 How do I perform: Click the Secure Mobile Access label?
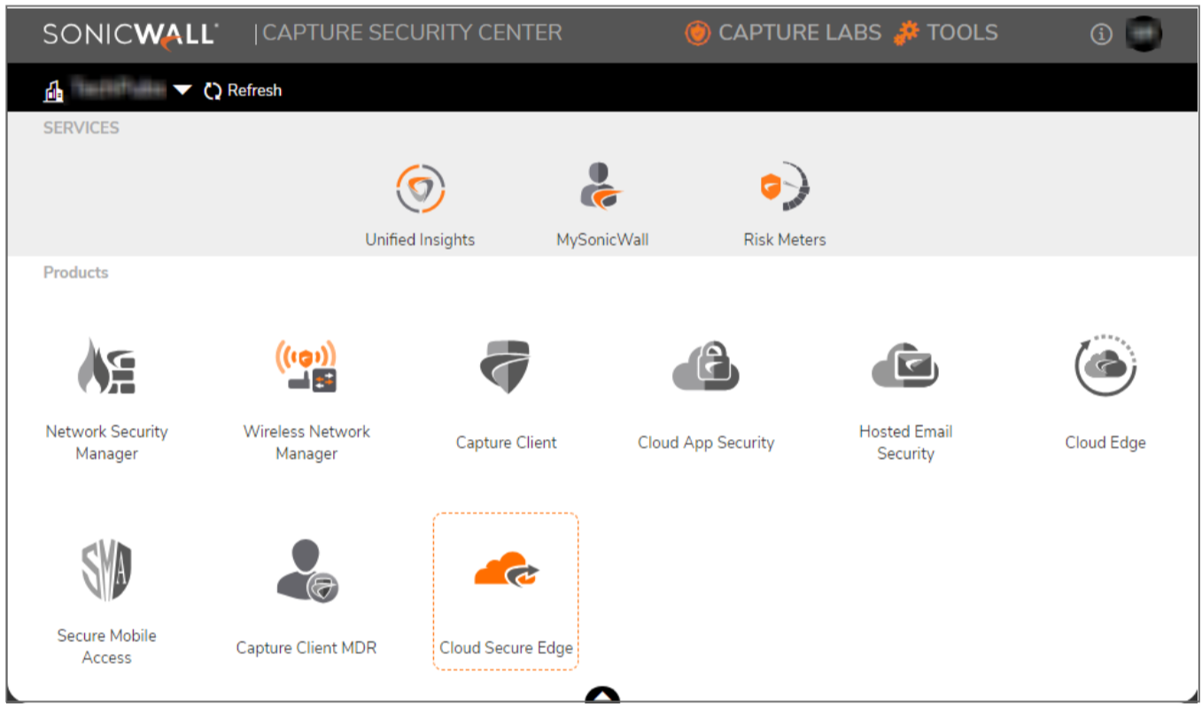[106, 646]
